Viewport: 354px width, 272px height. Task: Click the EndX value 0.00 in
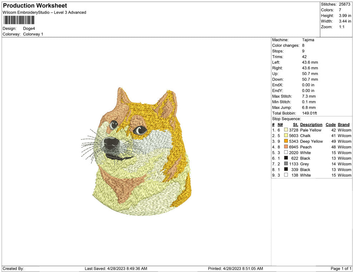pyautogui.click(x=308, y=85)
